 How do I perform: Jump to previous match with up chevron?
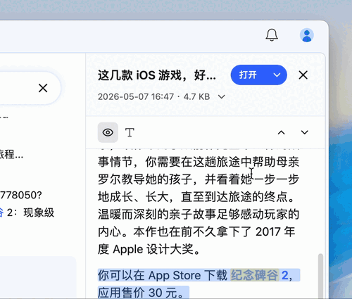pyautogui.click(x=282, y=132)
